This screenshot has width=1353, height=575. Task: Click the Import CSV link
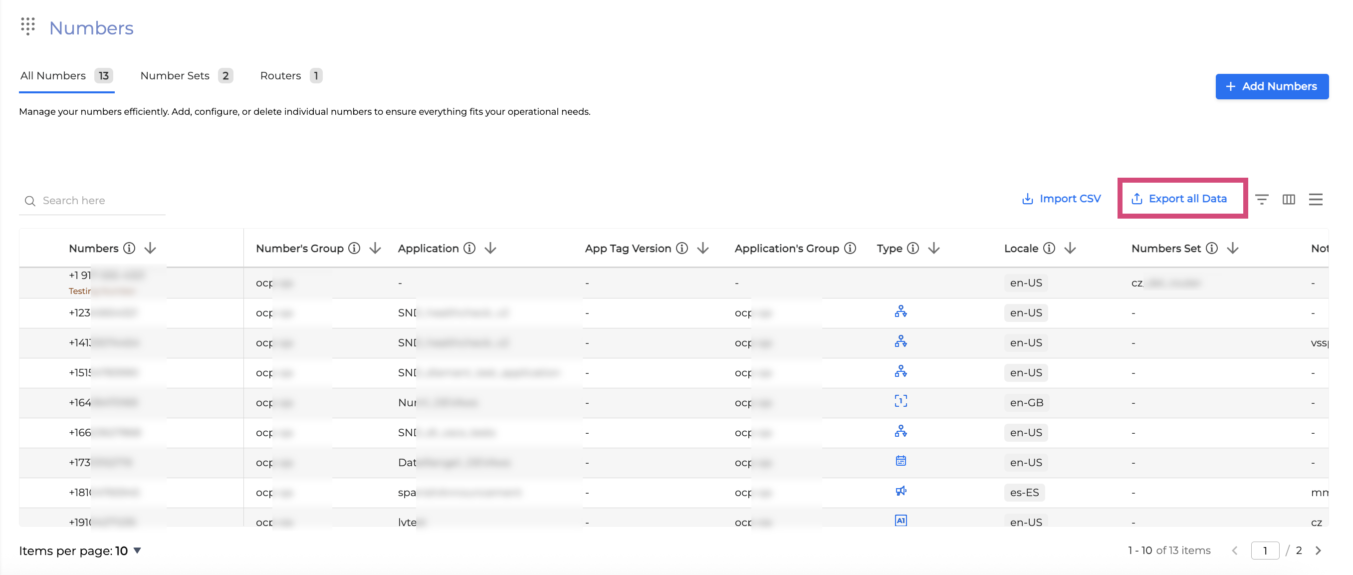[1062, 199]
